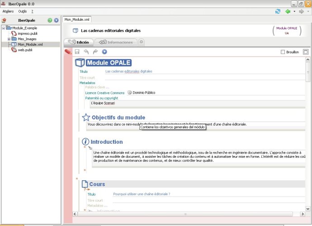312x226 pixels.
Task: Click the Introduction heading
Action: pyautogui.click(x=107, y=141)
